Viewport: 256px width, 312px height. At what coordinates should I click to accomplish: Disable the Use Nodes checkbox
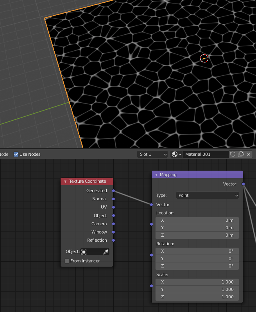[x=16, y=154]
